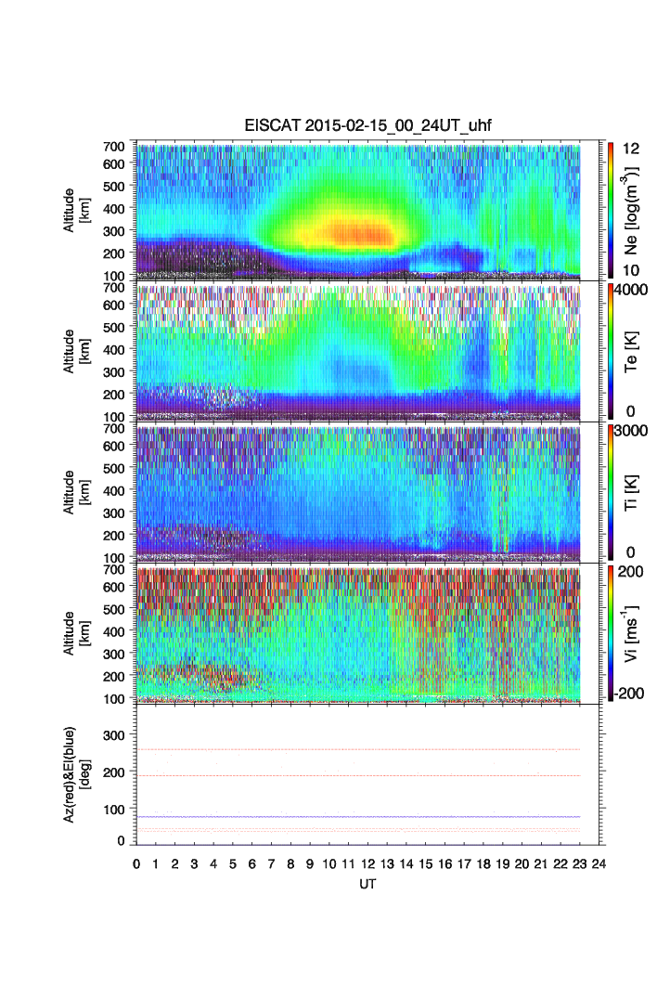Screen dimensions: 657x986
Task: Click the '3000' maximum on Ti colorbar
Action: [631, 430]
